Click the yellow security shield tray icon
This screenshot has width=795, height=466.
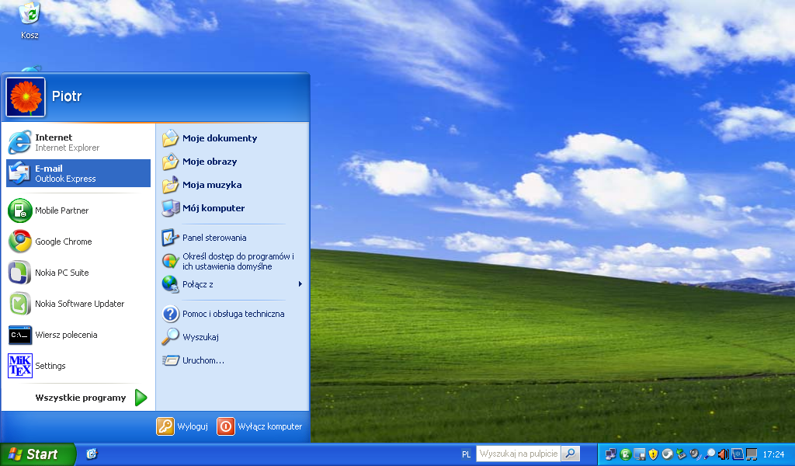point(653,454)
